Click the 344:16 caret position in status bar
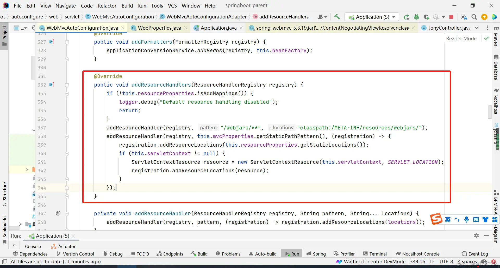The height and width of the screenshot is (268, 500). 417,262
